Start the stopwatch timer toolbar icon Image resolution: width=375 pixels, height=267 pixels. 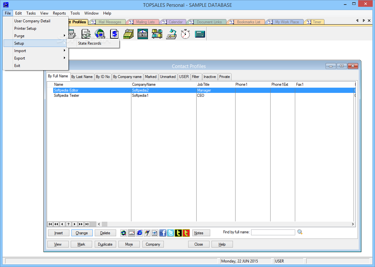pos(185,34)
